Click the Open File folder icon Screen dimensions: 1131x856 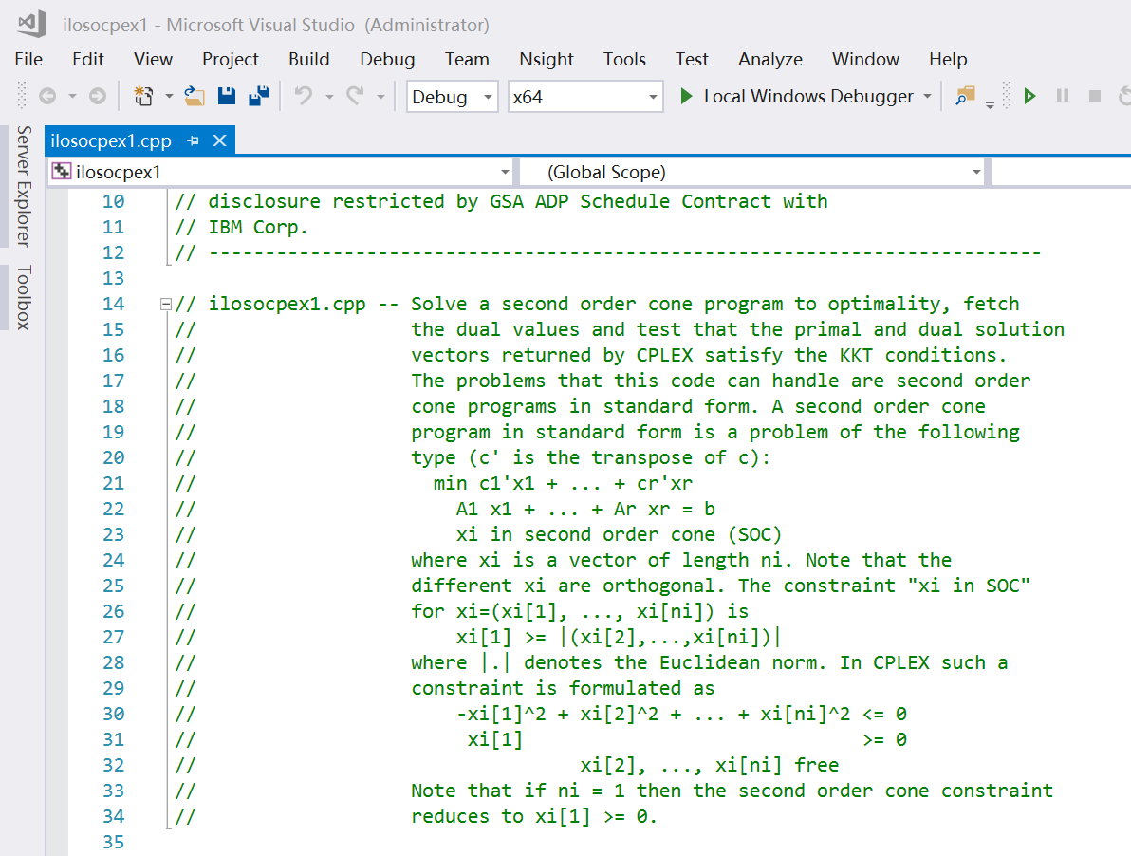(194, 96)
